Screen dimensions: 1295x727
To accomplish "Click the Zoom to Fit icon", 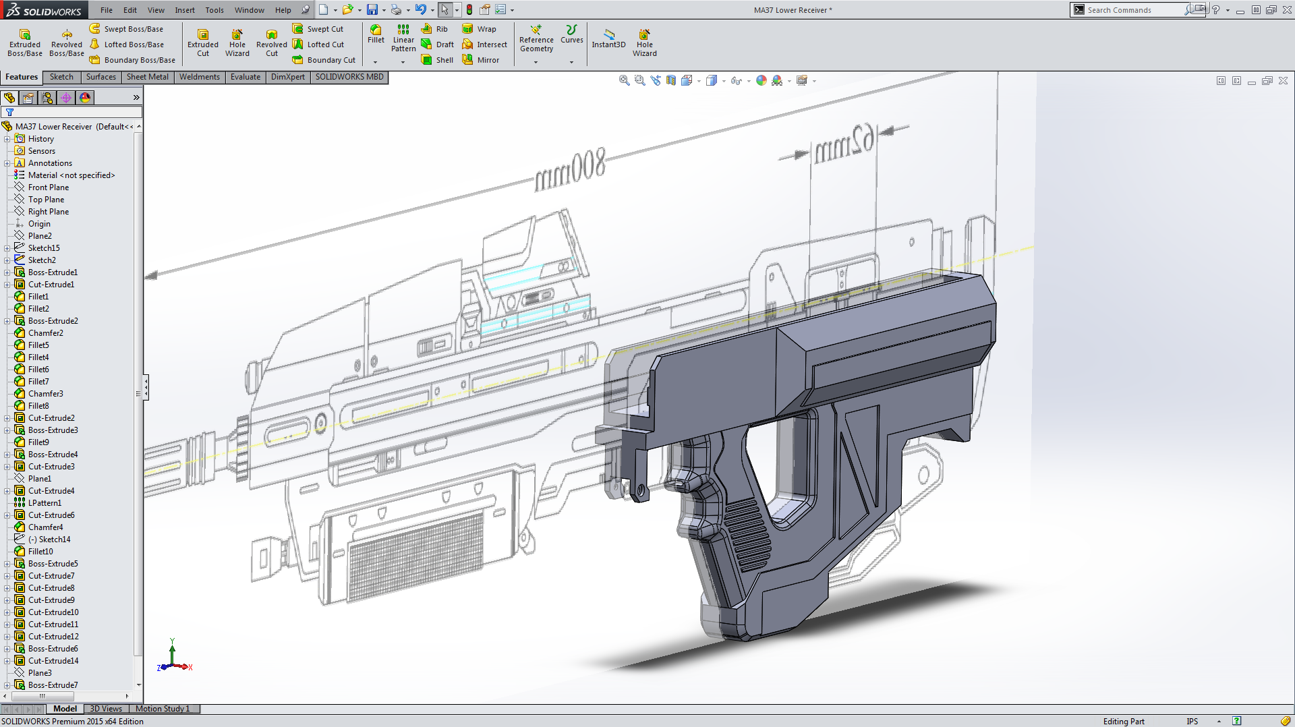I will point(625,80).
